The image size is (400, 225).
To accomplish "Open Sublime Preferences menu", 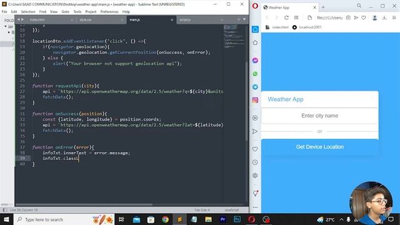I will [109, 12].
